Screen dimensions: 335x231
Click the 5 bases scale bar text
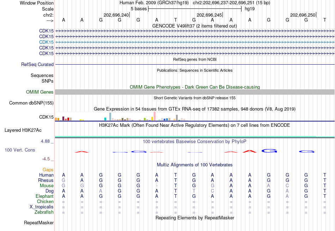point(139,9)
